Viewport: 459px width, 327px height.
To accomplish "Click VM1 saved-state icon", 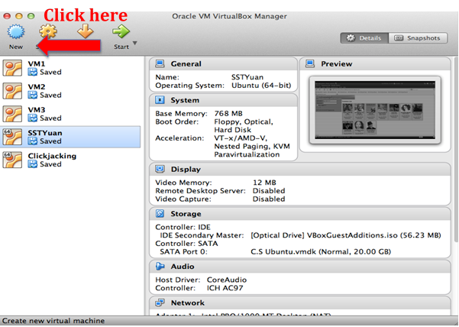I will click(x=33, y=72).
